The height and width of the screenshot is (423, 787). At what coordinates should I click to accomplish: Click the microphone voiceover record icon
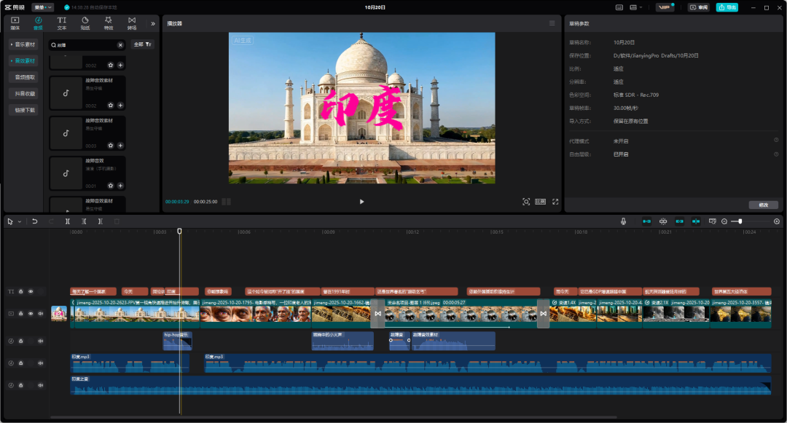tap(624, 221)
